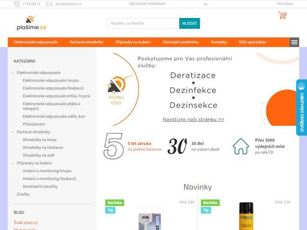Click the HLEDAT search button
307x230 pixels.
point(189,23)
